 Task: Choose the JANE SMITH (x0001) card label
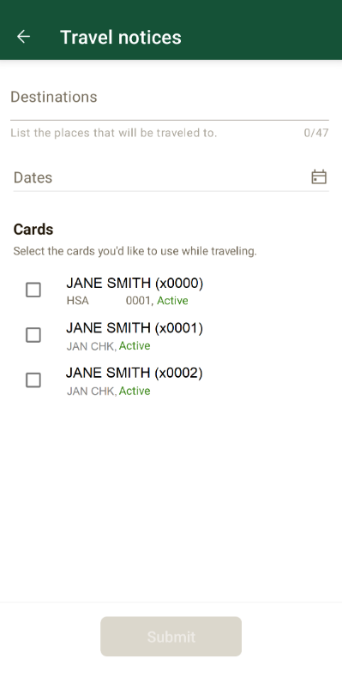135,328
